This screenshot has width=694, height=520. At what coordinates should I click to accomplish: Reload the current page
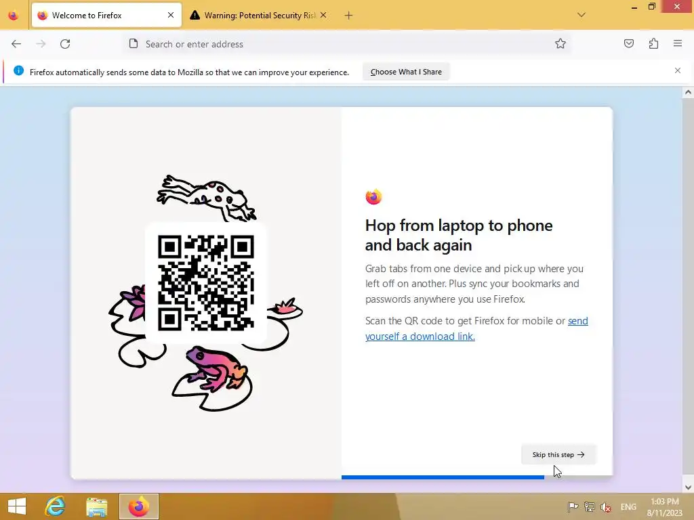(65, 44)
